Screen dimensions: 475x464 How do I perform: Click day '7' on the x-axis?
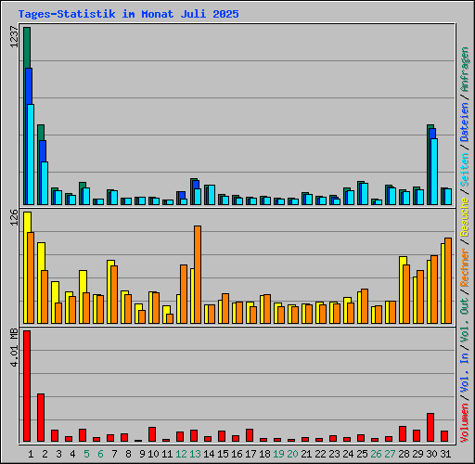click(x=114, y=454)
